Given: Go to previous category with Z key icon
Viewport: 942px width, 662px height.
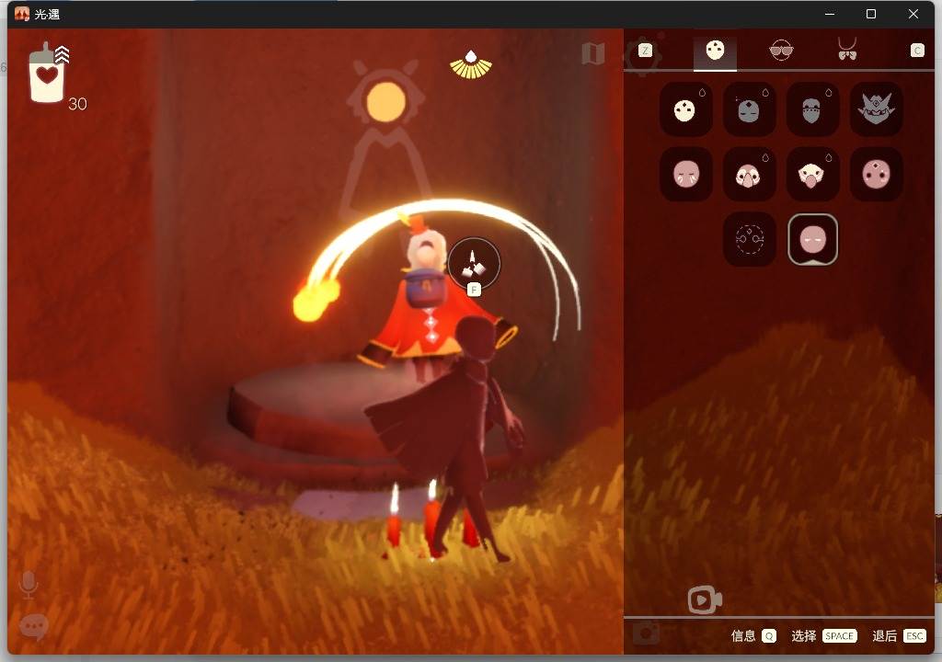Looking at the screenshot, I should (x=645, y=51).
